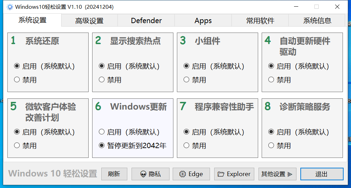351x188 pixels.
Task: Close the Windows10轻松设置 window
Action: 337,7
